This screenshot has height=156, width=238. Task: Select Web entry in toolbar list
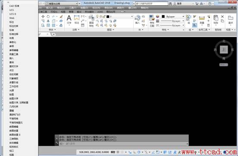pos(12,18)
